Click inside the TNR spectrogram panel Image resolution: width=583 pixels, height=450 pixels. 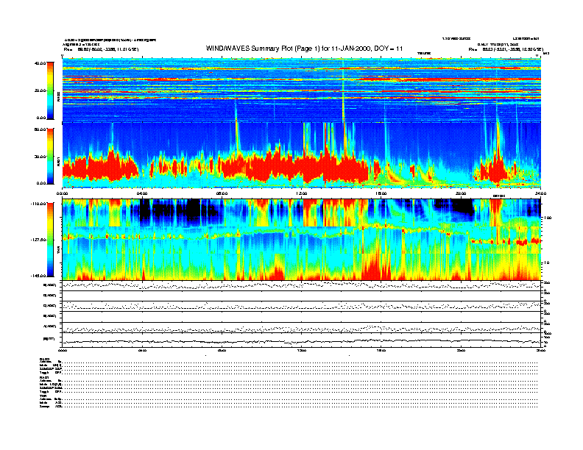[x=302, y=240]
